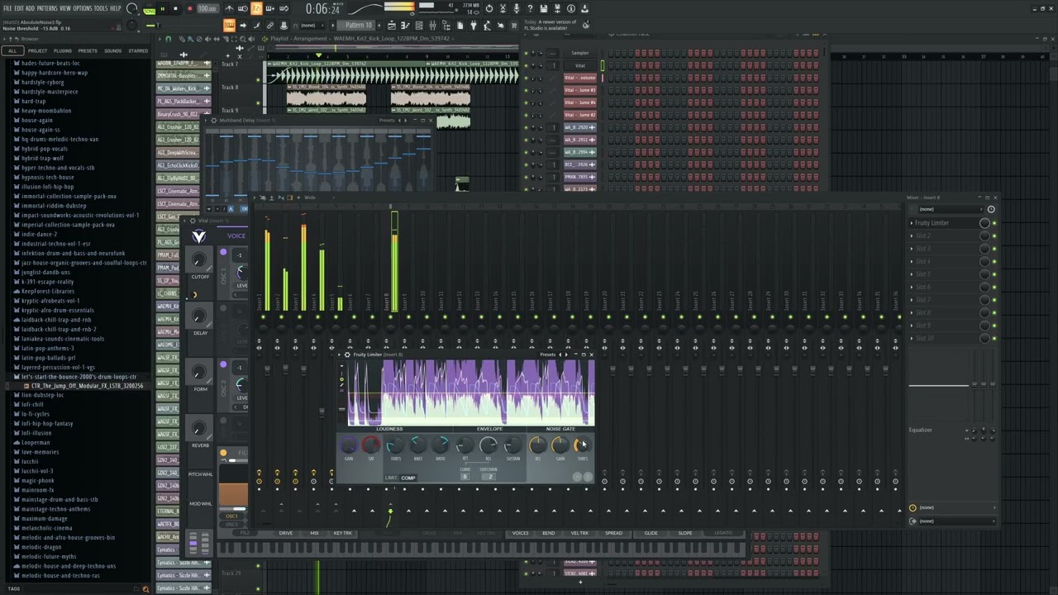1058x595 pixels.
Task: Click the Fruity Limiter settings gear icon
Action: point(347,355)
